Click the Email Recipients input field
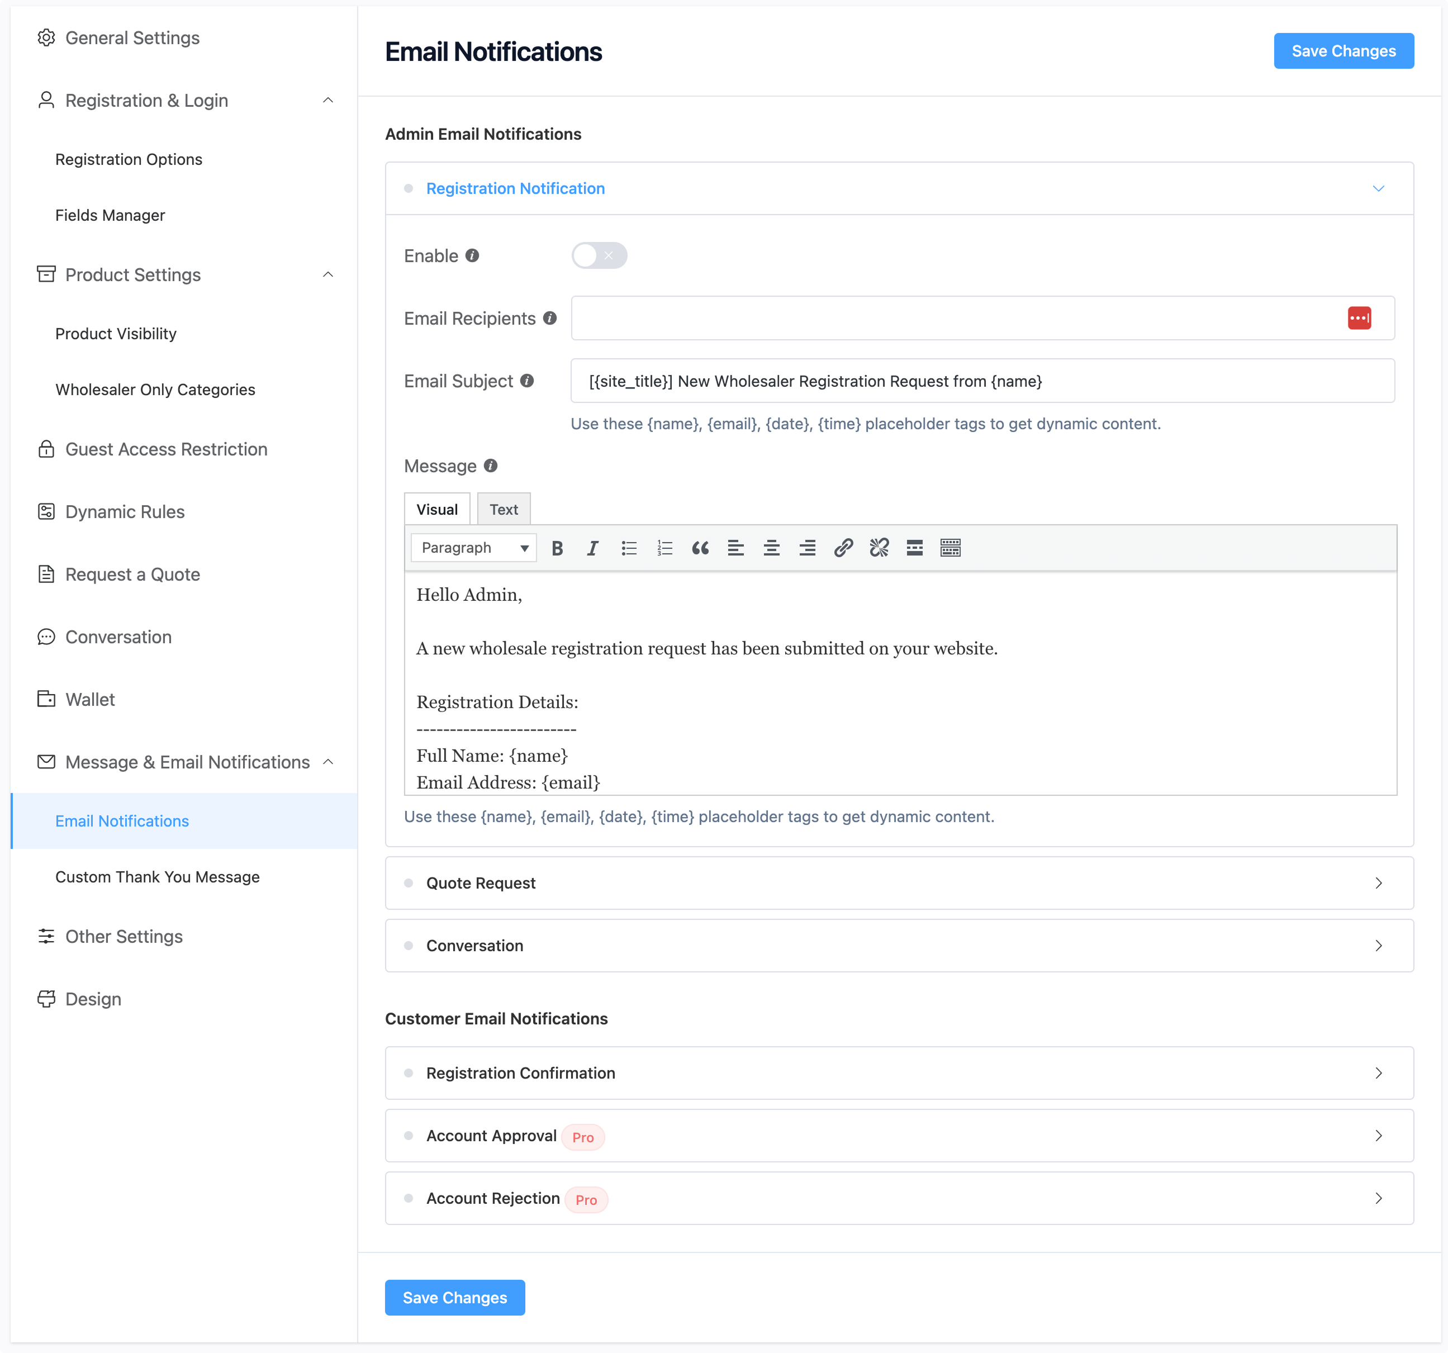1448x1353 pixels. pos(982,318)
